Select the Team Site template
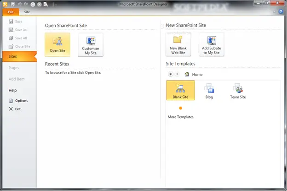287x191 pixels. click(x=238, y=90)
